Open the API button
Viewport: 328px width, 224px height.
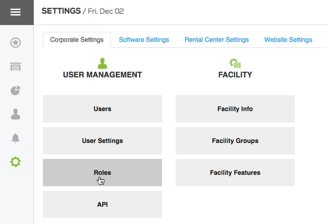[102, 204]
